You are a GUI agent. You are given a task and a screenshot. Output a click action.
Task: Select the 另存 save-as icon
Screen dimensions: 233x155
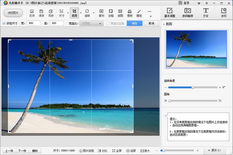[x=51, y=13]
